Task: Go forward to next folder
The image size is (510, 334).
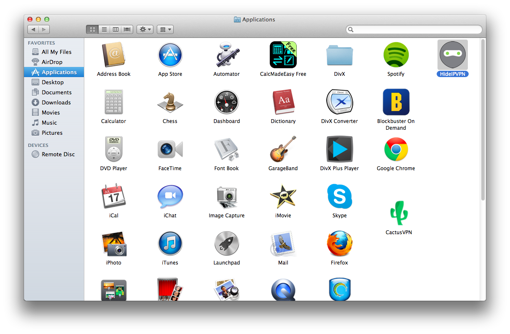Action: coord(44,29)
